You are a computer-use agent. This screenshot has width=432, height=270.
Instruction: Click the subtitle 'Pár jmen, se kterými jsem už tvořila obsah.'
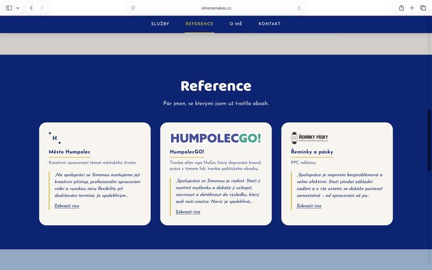[216, 103]
